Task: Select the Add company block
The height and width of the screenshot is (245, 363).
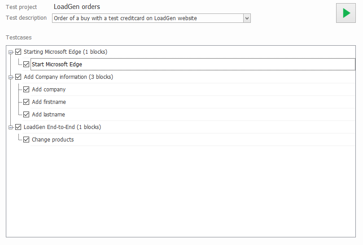Action: [x=49, y=90]
